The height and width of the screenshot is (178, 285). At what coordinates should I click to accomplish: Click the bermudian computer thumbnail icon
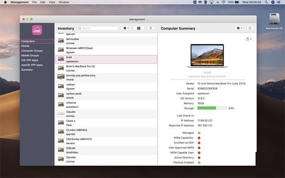click(61, 41)
